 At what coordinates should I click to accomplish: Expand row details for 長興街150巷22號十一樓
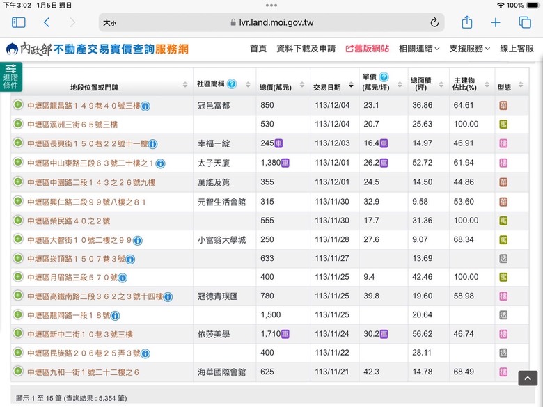tap(17, 143)
